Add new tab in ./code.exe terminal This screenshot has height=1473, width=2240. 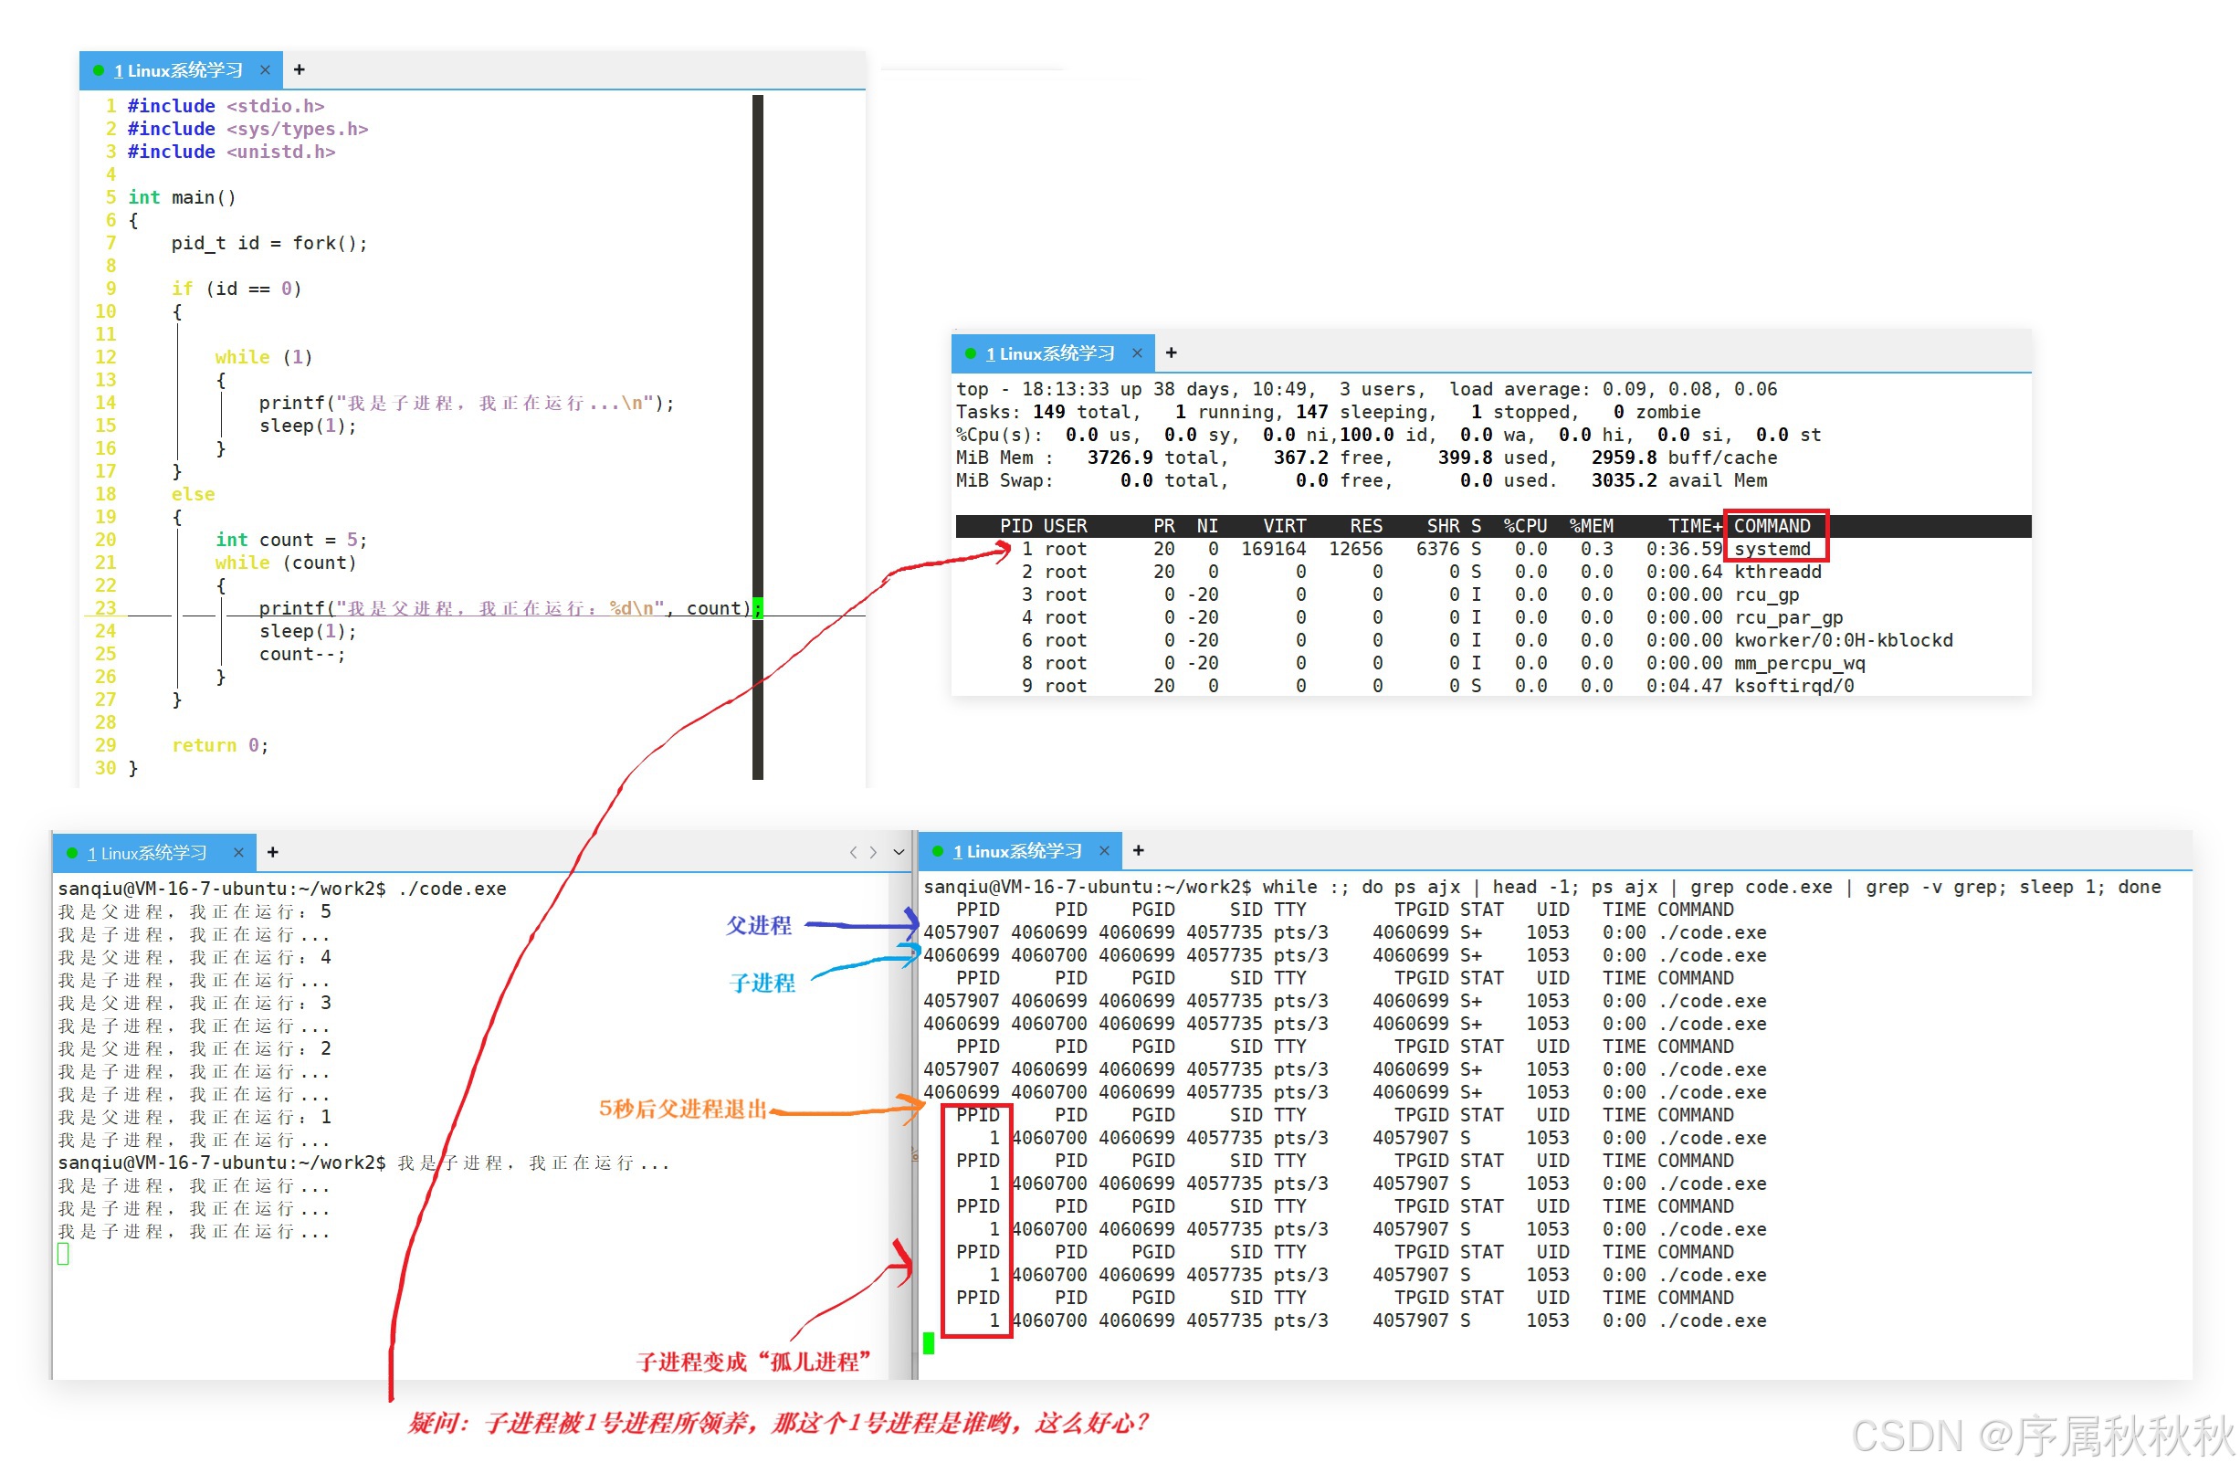(273, 852)
